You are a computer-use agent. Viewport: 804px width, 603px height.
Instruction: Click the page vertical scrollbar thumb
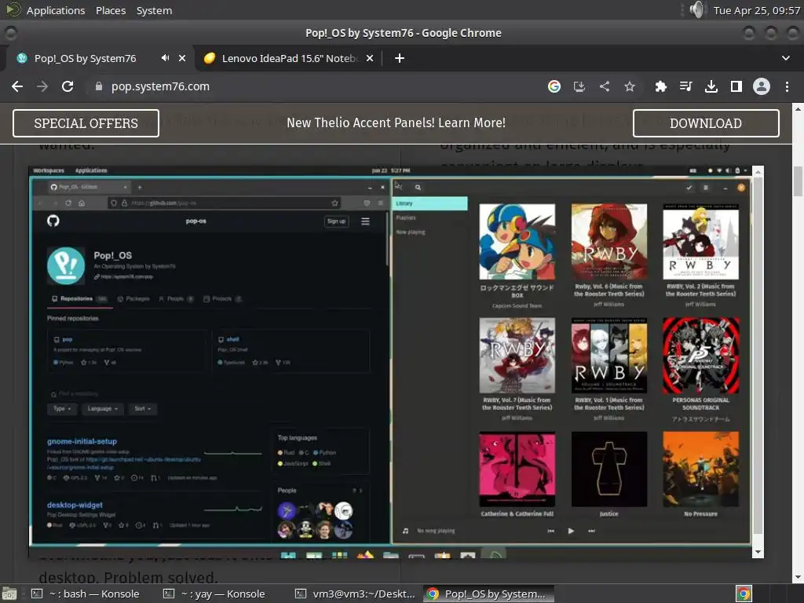(x=798, y=181)
